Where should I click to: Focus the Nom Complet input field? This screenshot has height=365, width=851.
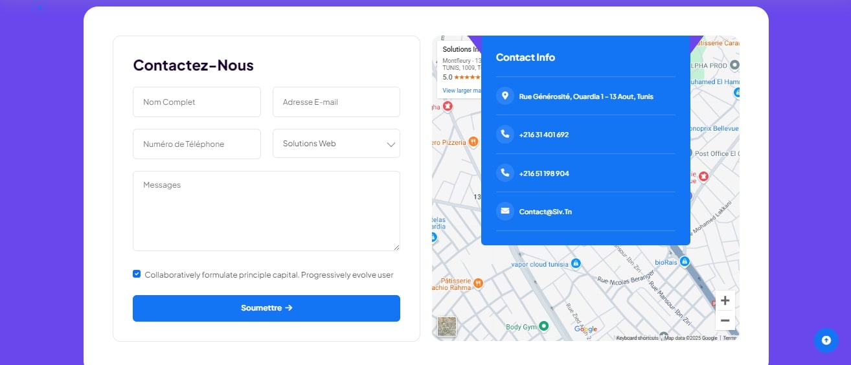[x=197, y=102]
